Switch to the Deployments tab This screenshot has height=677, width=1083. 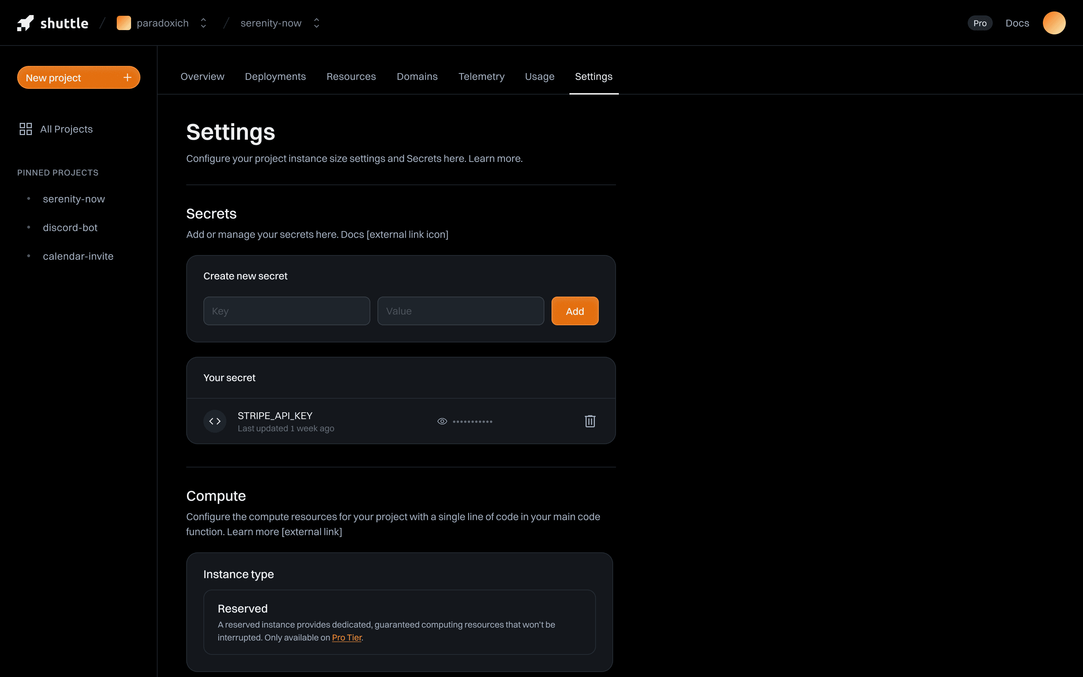point(275,77)
